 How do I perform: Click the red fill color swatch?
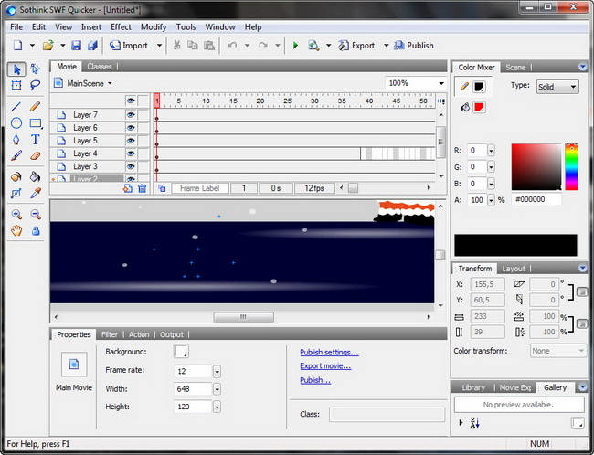479,107
